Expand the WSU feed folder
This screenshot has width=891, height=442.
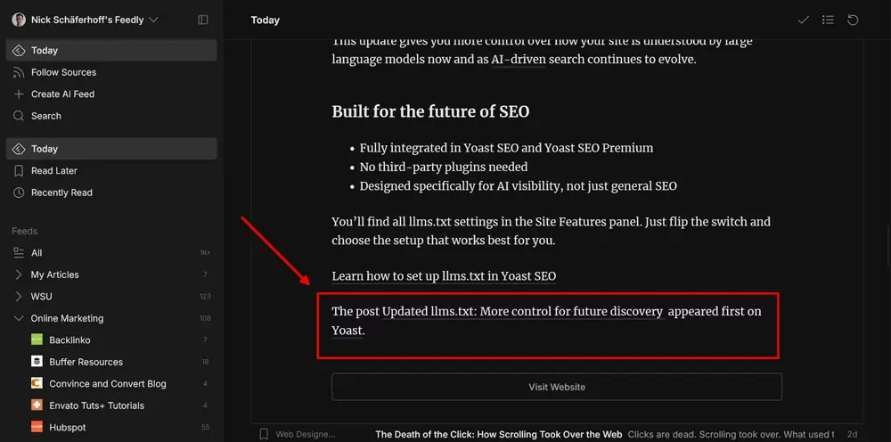[19, 297]
